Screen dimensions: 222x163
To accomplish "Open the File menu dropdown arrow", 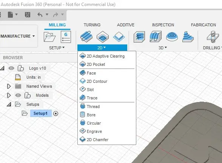I will (x=17, y=14).
